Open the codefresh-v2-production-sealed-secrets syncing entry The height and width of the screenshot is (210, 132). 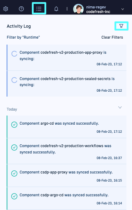point(67,84)
